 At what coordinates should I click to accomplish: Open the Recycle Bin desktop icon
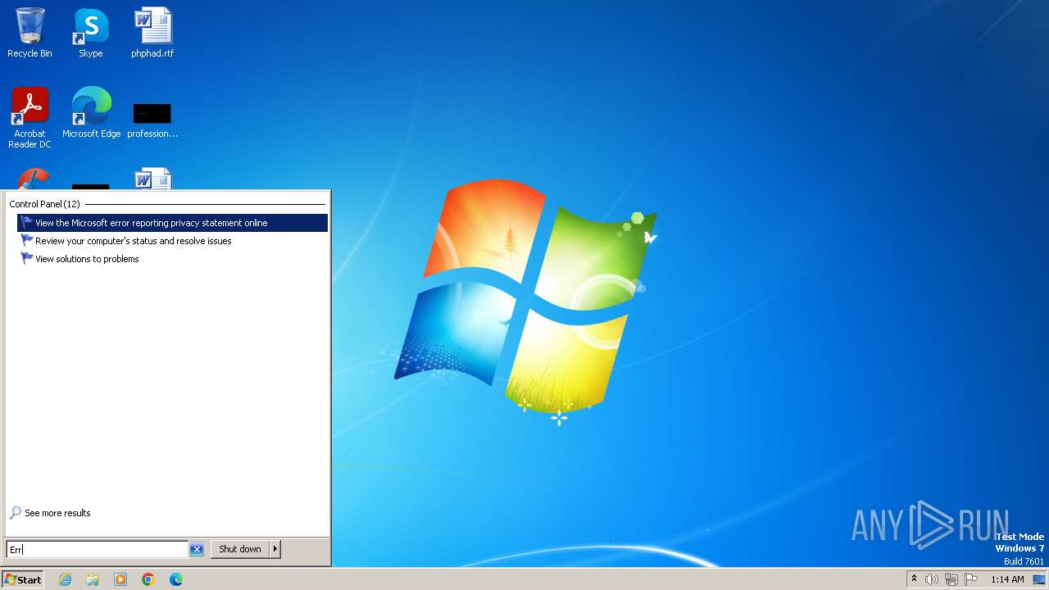(30, 33)
